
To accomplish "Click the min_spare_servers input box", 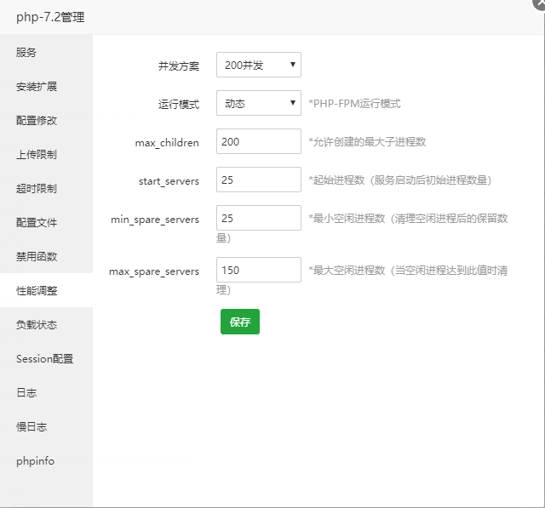I will click(259, 218).
